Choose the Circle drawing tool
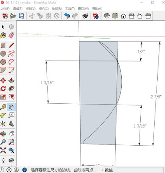 click(3, 54)
